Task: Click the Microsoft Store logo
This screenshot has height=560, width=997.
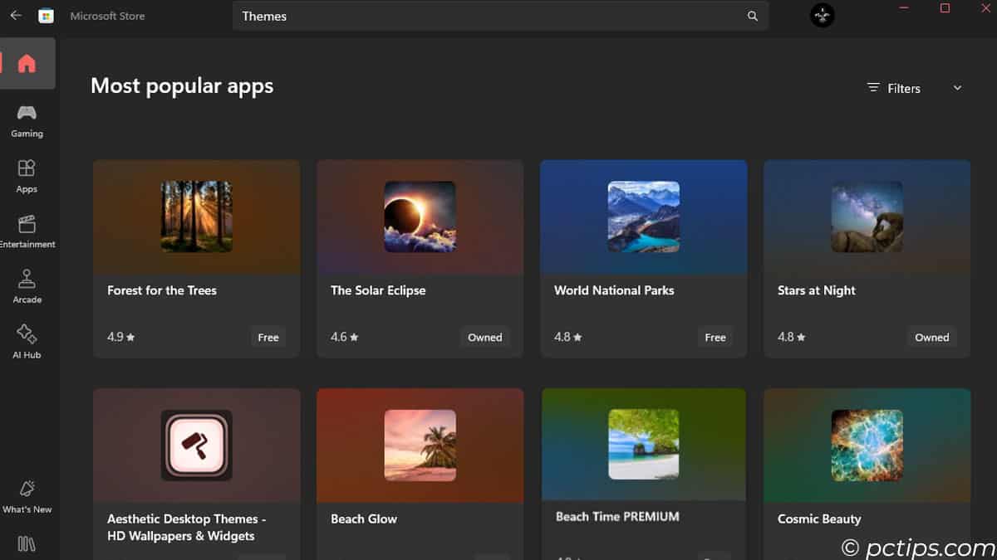Action: [47, 15]
